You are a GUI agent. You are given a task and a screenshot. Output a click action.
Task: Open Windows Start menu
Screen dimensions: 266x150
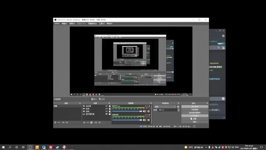pyautogui.click(x=3, y=147)
